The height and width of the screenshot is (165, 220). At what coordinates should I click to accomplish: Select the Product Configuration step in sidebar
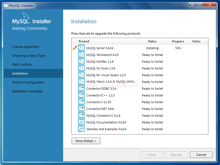click(28, 82)
